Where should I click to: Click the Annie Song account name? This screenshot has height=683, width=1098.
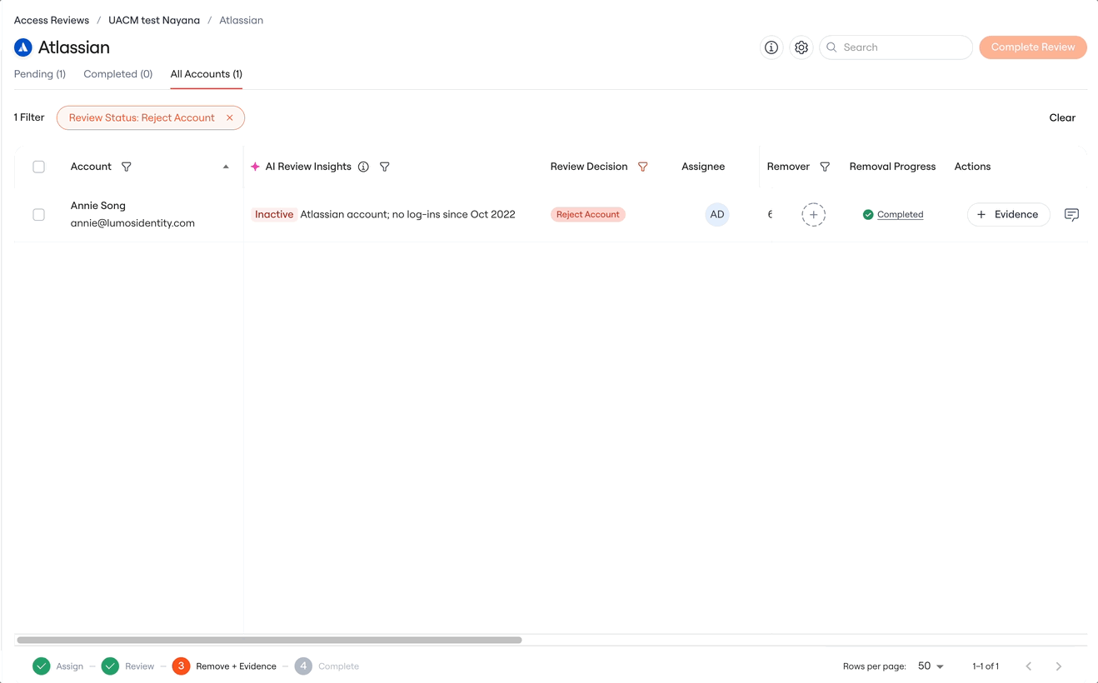[98, 206]
